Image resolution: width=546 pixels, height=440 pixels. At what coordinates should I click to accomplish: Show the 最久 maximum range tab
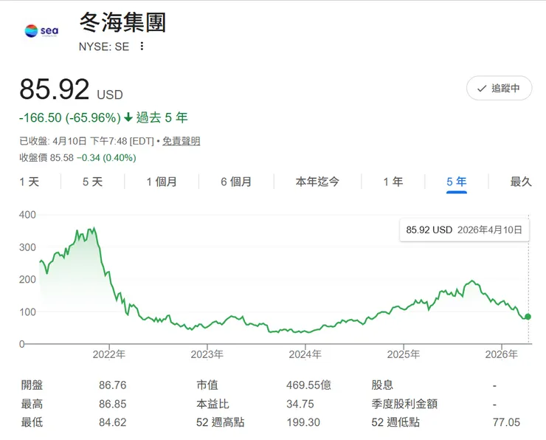point(521,182)
